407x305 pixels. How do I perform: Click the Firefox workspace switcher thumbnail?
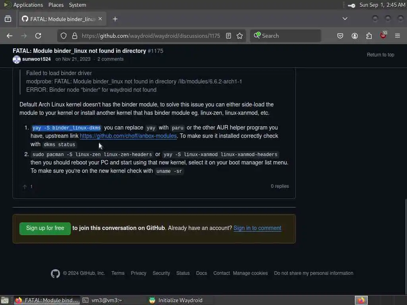click(x=361, y=300)
